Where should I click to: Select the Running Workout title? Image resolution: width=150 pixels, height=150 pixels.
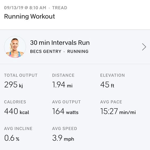tap(30, 16)
